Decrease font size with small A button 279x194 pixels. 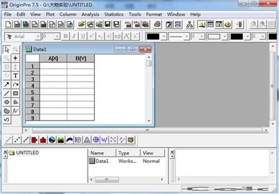(135, 36)
